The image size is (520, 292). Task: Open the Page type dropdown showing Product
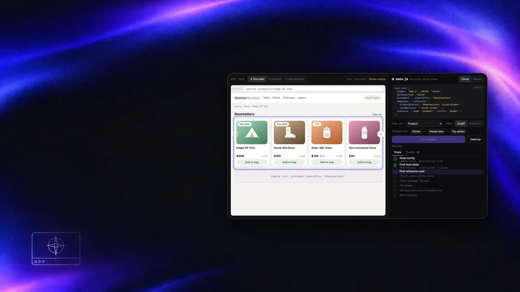coord(425,124)
